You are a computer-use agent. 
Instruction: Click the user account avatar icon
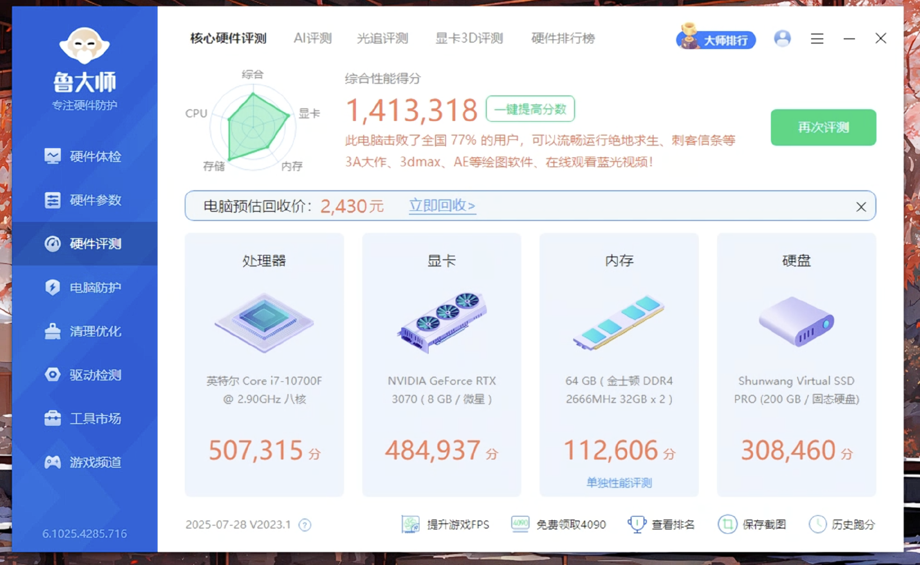782,38
